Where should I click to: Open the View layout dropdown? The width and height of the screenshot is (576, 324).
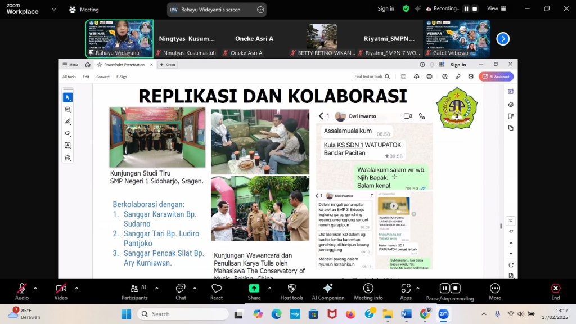tap(495, 8)
